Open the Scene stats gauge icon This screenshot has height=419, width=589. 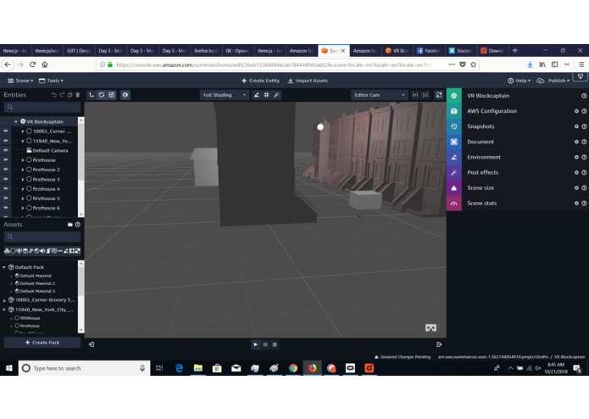click(453, 204)
